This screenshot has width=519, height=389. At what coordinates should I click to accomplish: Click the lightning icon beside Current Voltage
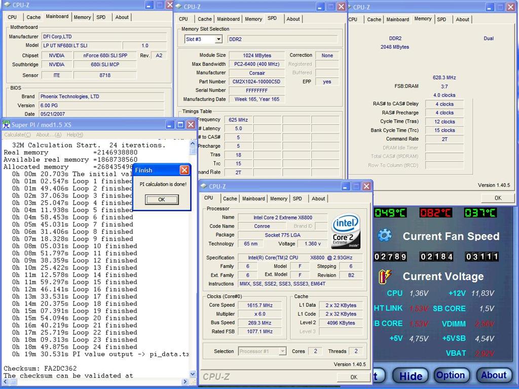coord(385,277)
